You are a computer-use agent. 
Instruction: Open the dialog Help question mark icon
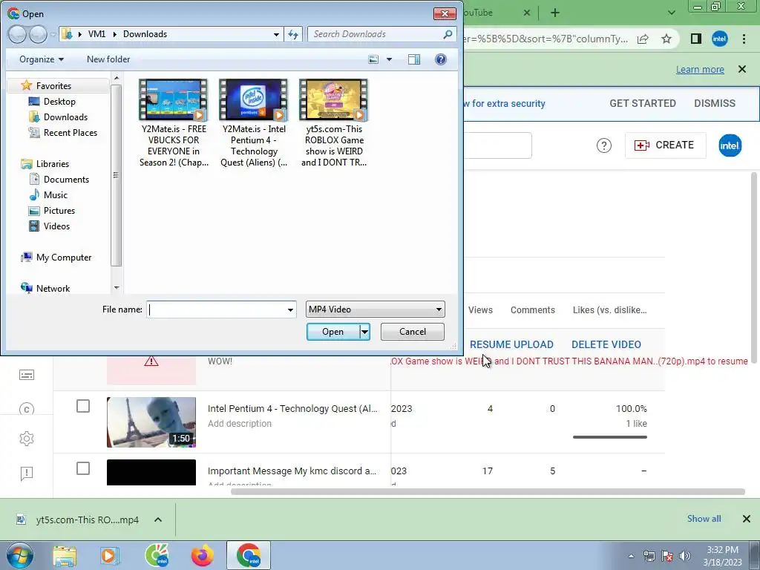[441, 59]
